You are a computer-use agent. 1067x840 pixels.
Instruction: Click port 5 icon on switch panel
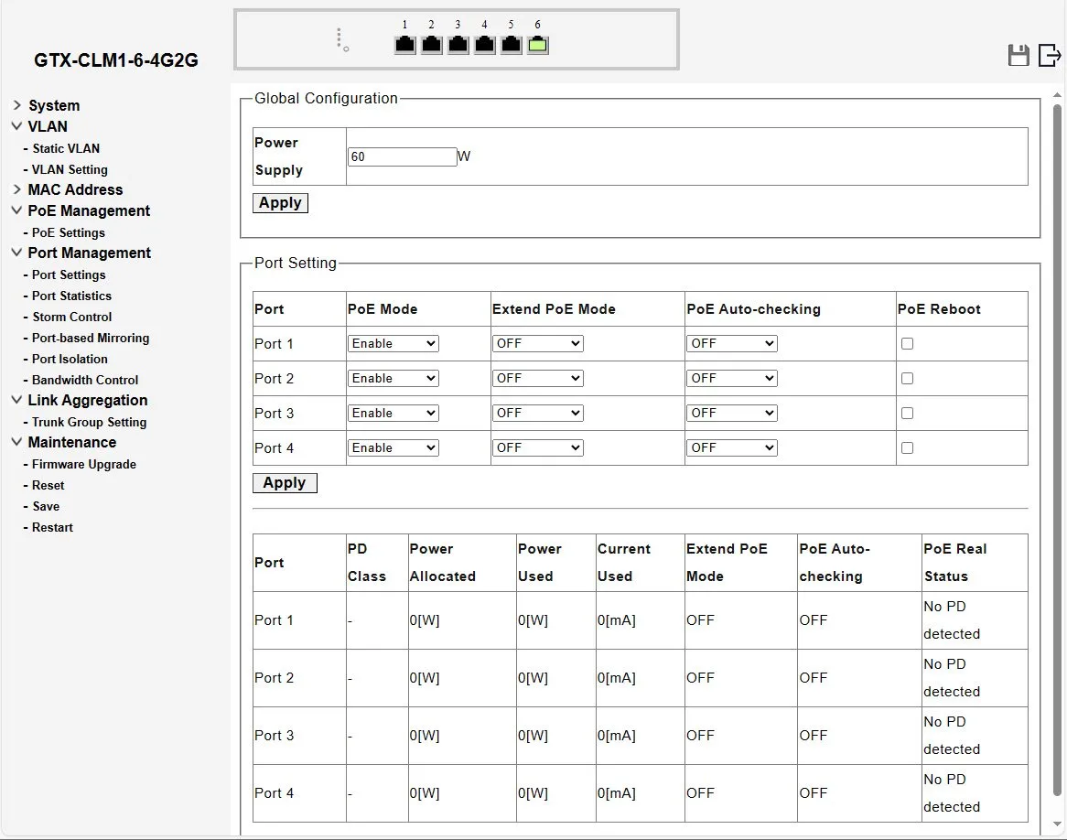click(x=512, y=45)
